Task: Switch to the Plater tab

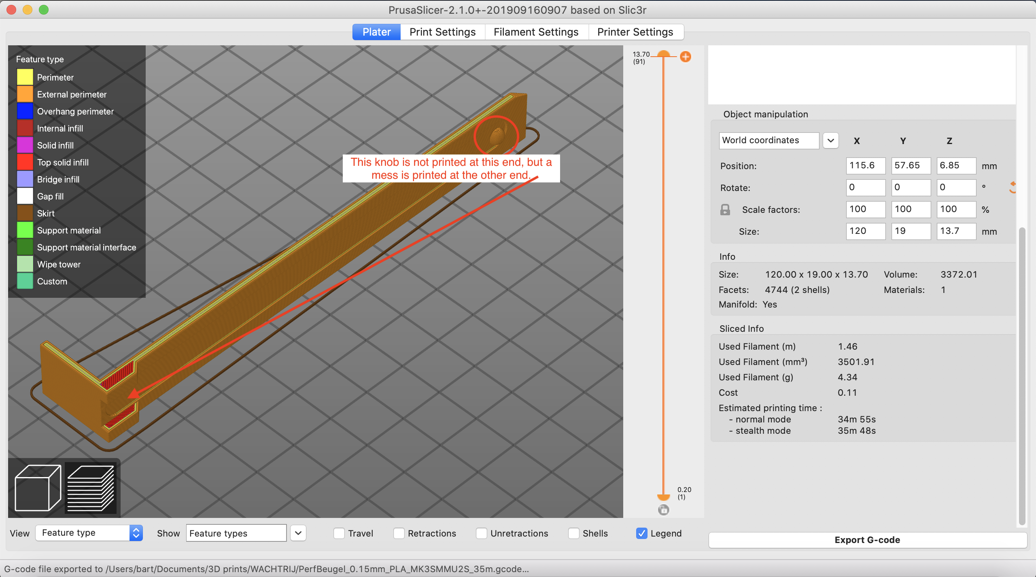Action: [376, 32]
